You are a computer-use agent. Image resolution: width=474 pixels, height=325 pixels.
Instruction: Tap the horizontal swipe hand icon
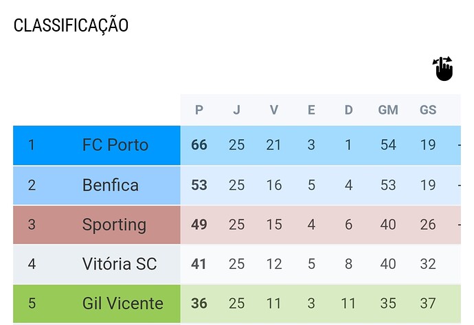pos(444,69)
